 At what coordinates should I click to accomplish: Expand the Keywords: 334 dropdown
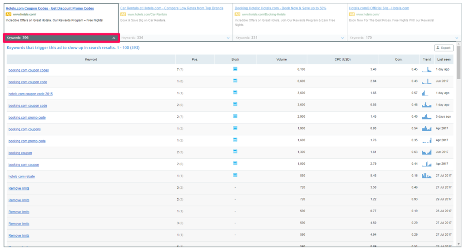coord(228,38)
